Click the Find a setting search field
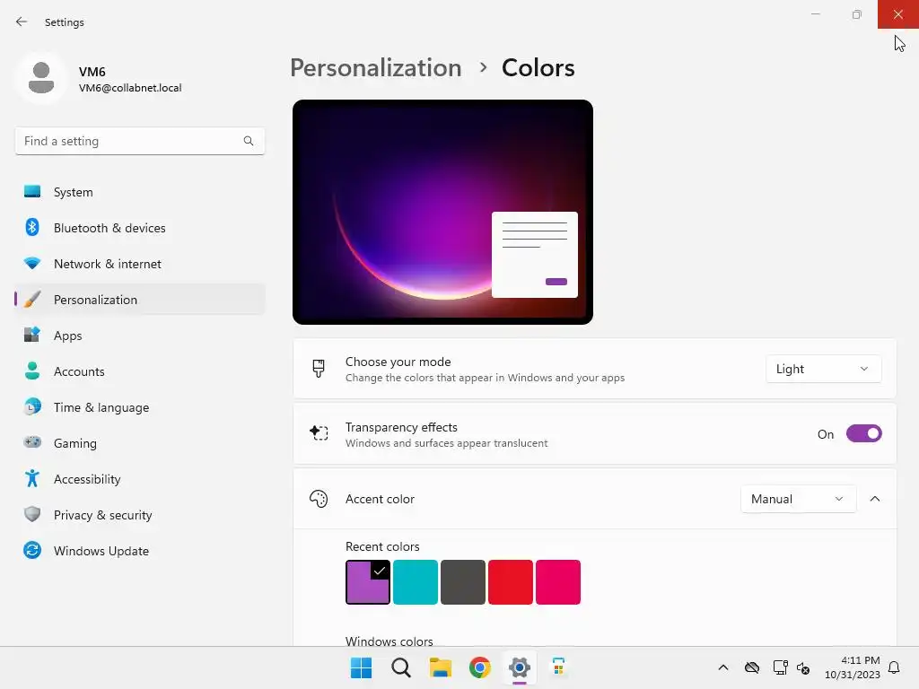 tap(140, 141)
